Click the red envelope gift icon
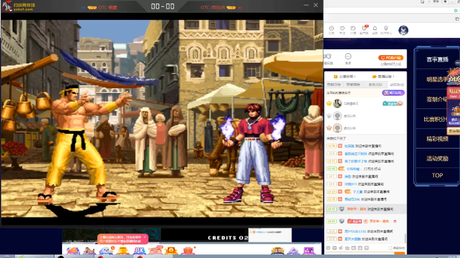 coord(188,251)
